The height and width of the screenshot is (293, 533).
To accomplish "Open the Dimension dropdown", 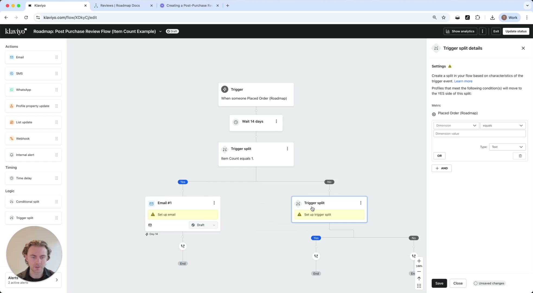I will point(456,125).
